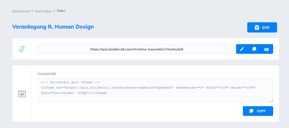The height and width of the screenshot is (128, 289).
Task: Click the embed code icon on the left
Action: [22, 94]
